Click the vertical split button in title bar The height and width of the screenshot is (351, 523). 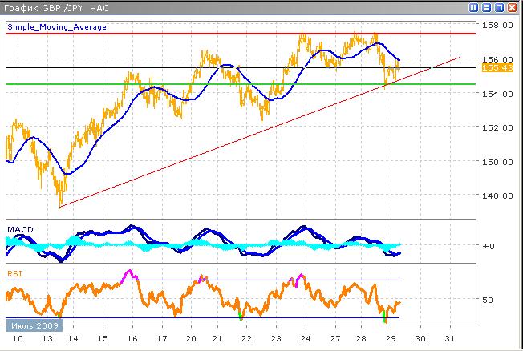(475, 8)
